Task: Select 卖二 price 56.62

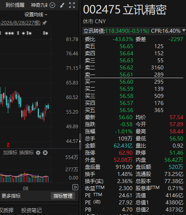Action: click(126, 67)
